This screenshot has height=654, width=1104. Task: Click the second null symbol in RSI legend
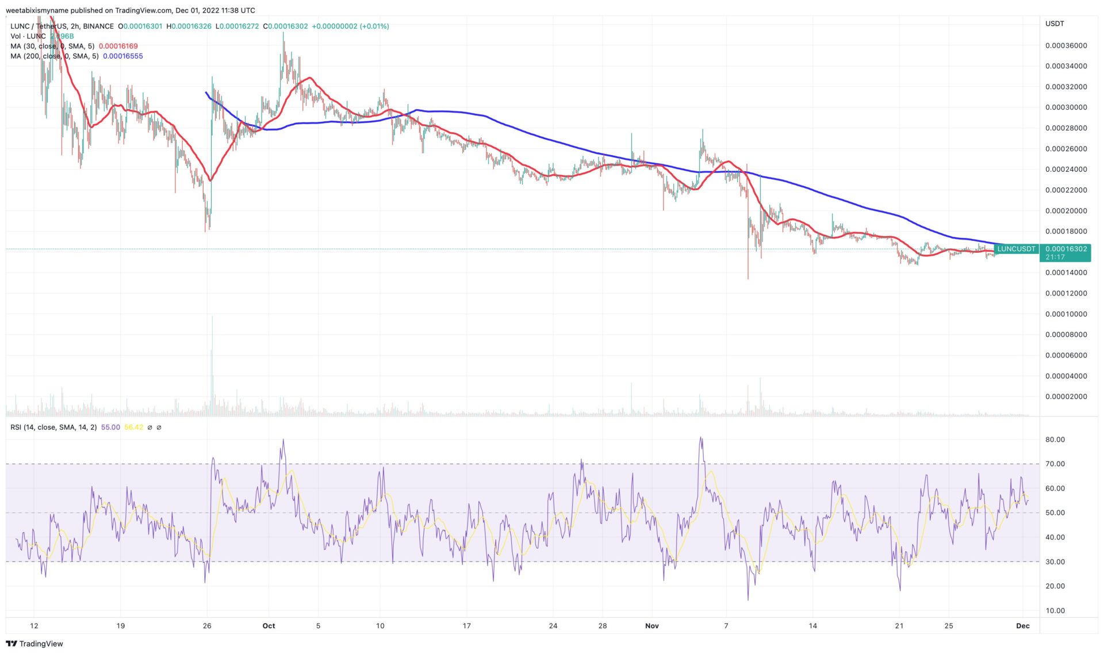(159, 428)
